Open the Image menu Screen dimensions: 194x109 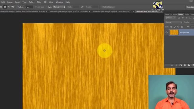coord(10,2)
